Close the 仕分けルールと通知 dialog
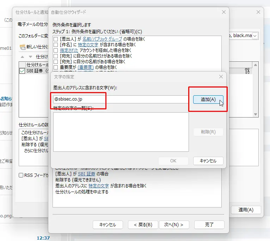270x241 pixels. 258,12
